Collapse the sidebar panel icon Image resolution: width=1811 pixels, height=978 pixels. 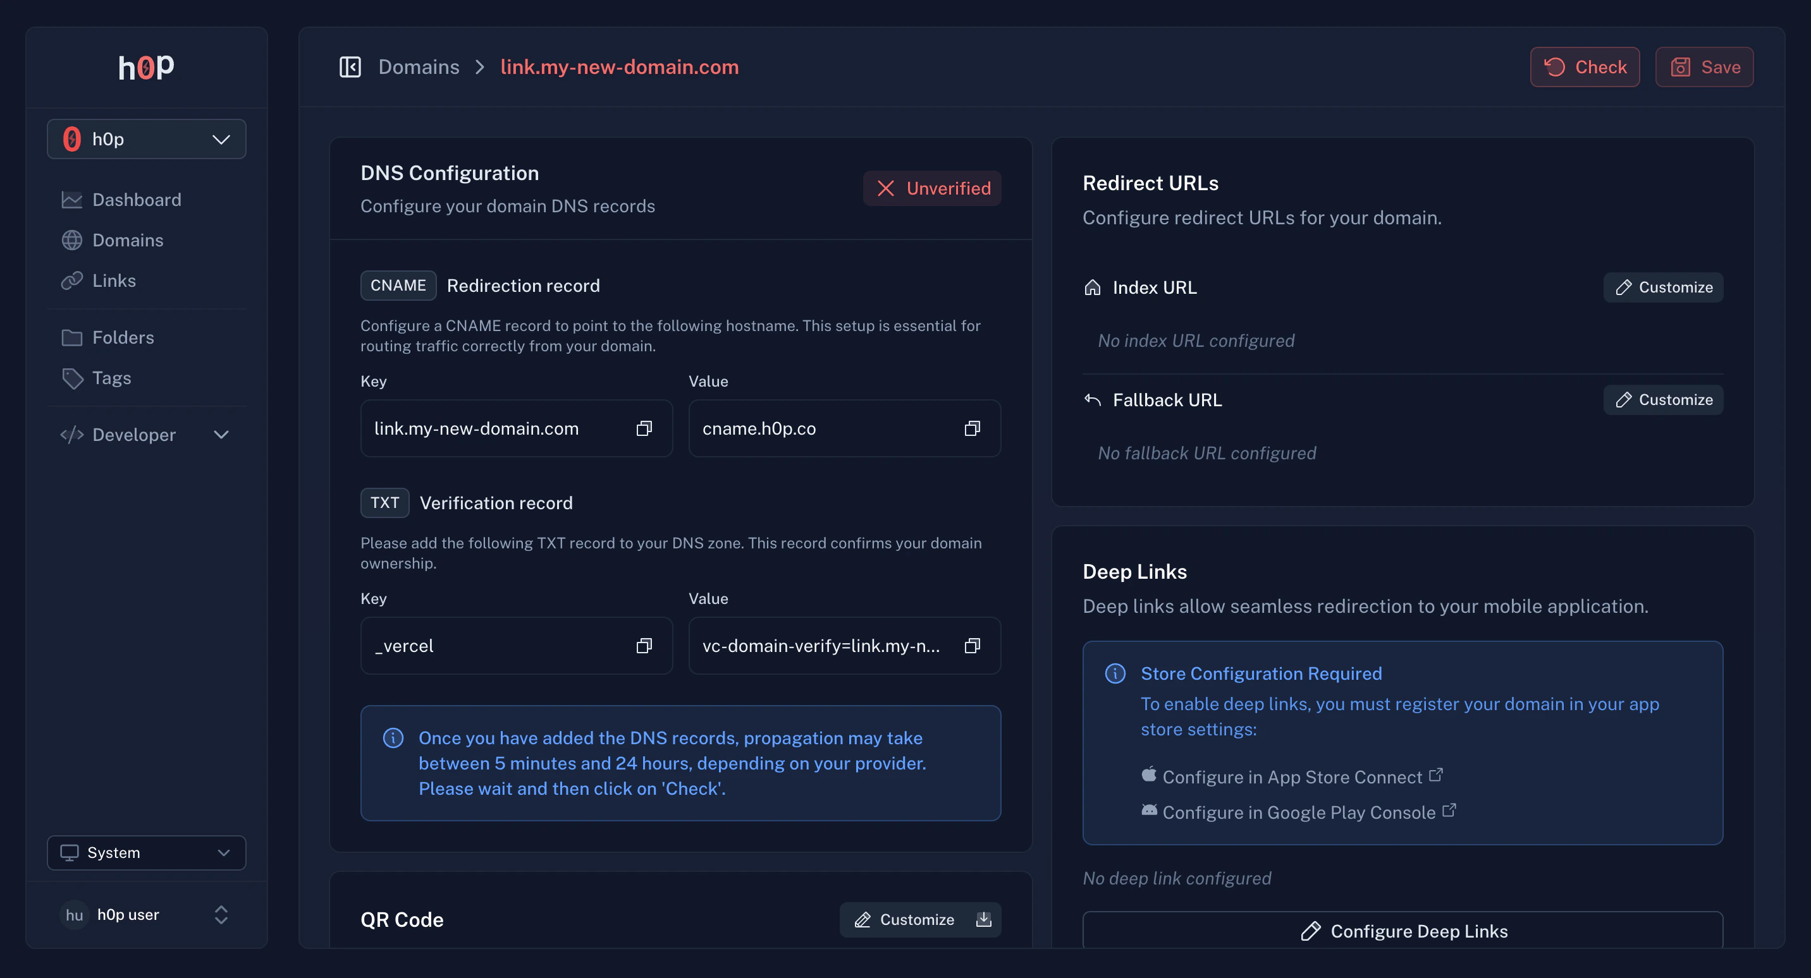[350, 67]
